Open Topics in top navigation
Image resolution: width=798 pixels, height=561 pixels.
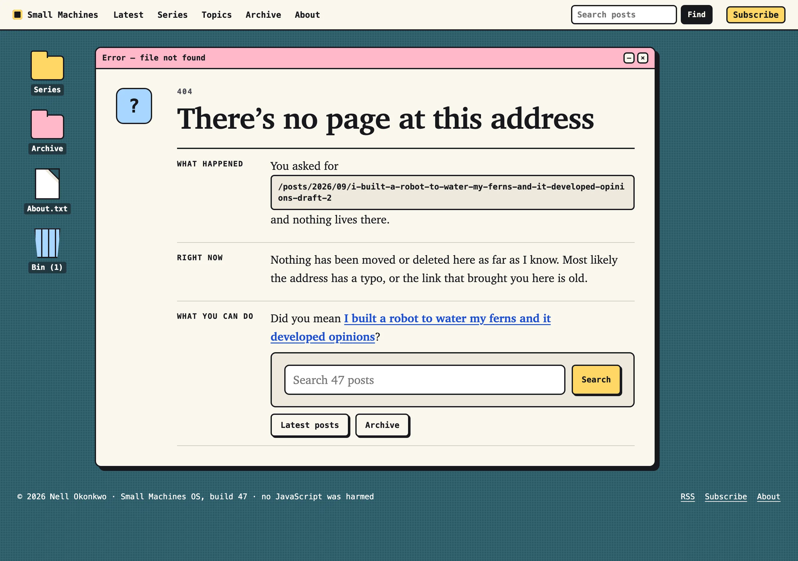pos(217,15)
